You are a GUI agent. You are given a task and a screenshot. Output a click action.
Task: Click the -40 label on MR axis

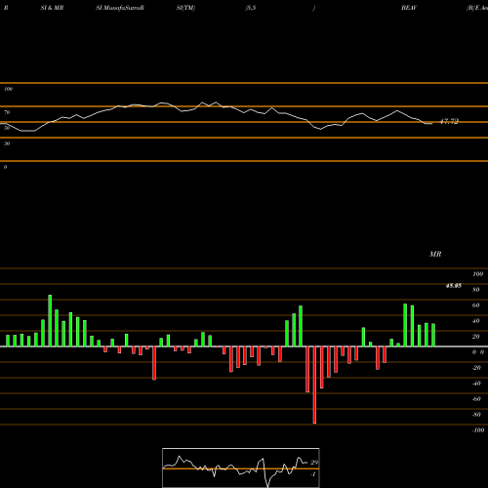[476, 384]
